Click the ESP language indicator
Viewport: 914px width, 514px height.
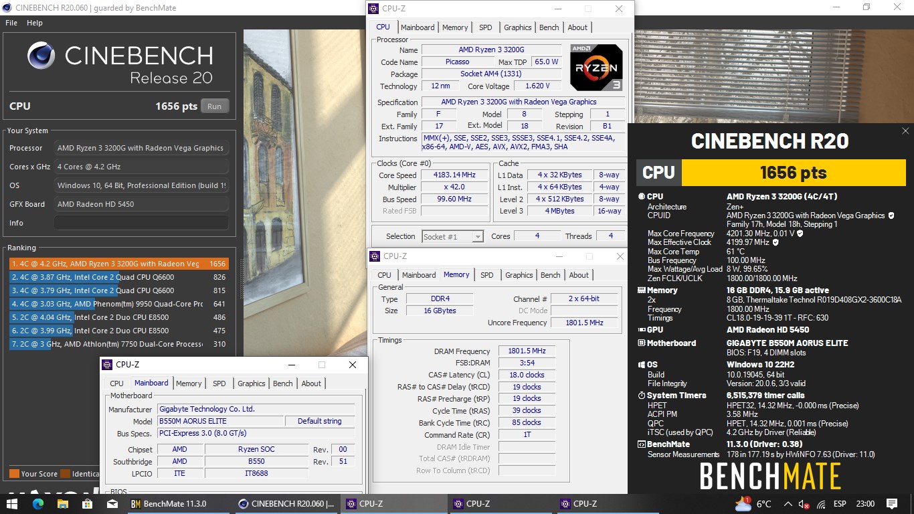839,504
